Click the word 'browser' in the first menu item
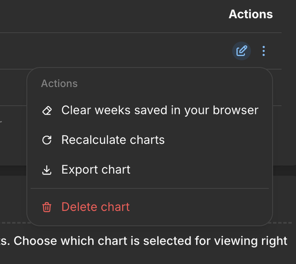The width and height of the screenshot is (296, 264). [235, 110]
